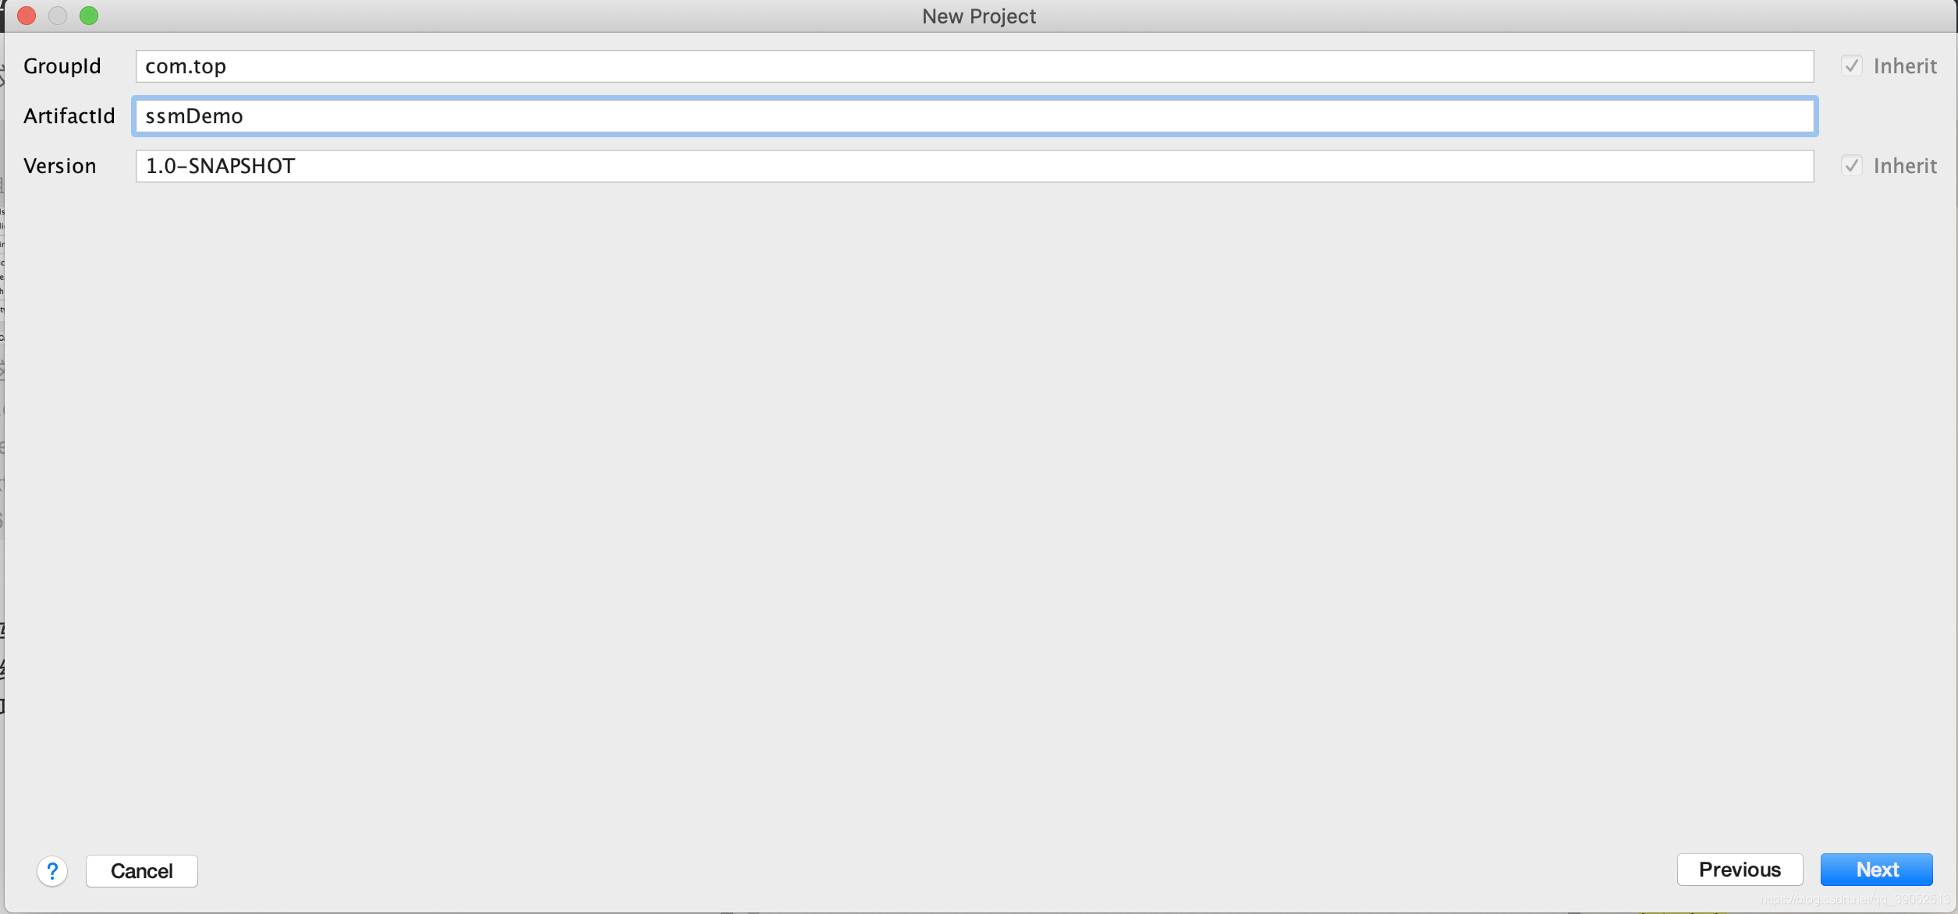Proceed with the blue Next button

pos(1876,870)
